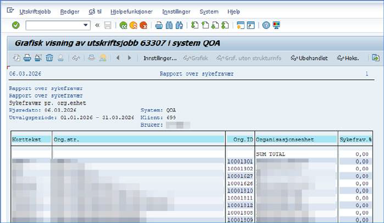
Task: Select Org.ID cell 10001811
Action: [x=240, y=198]
